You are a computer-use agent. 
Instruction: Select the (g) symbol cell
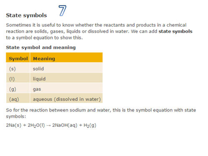click(18, 88)
